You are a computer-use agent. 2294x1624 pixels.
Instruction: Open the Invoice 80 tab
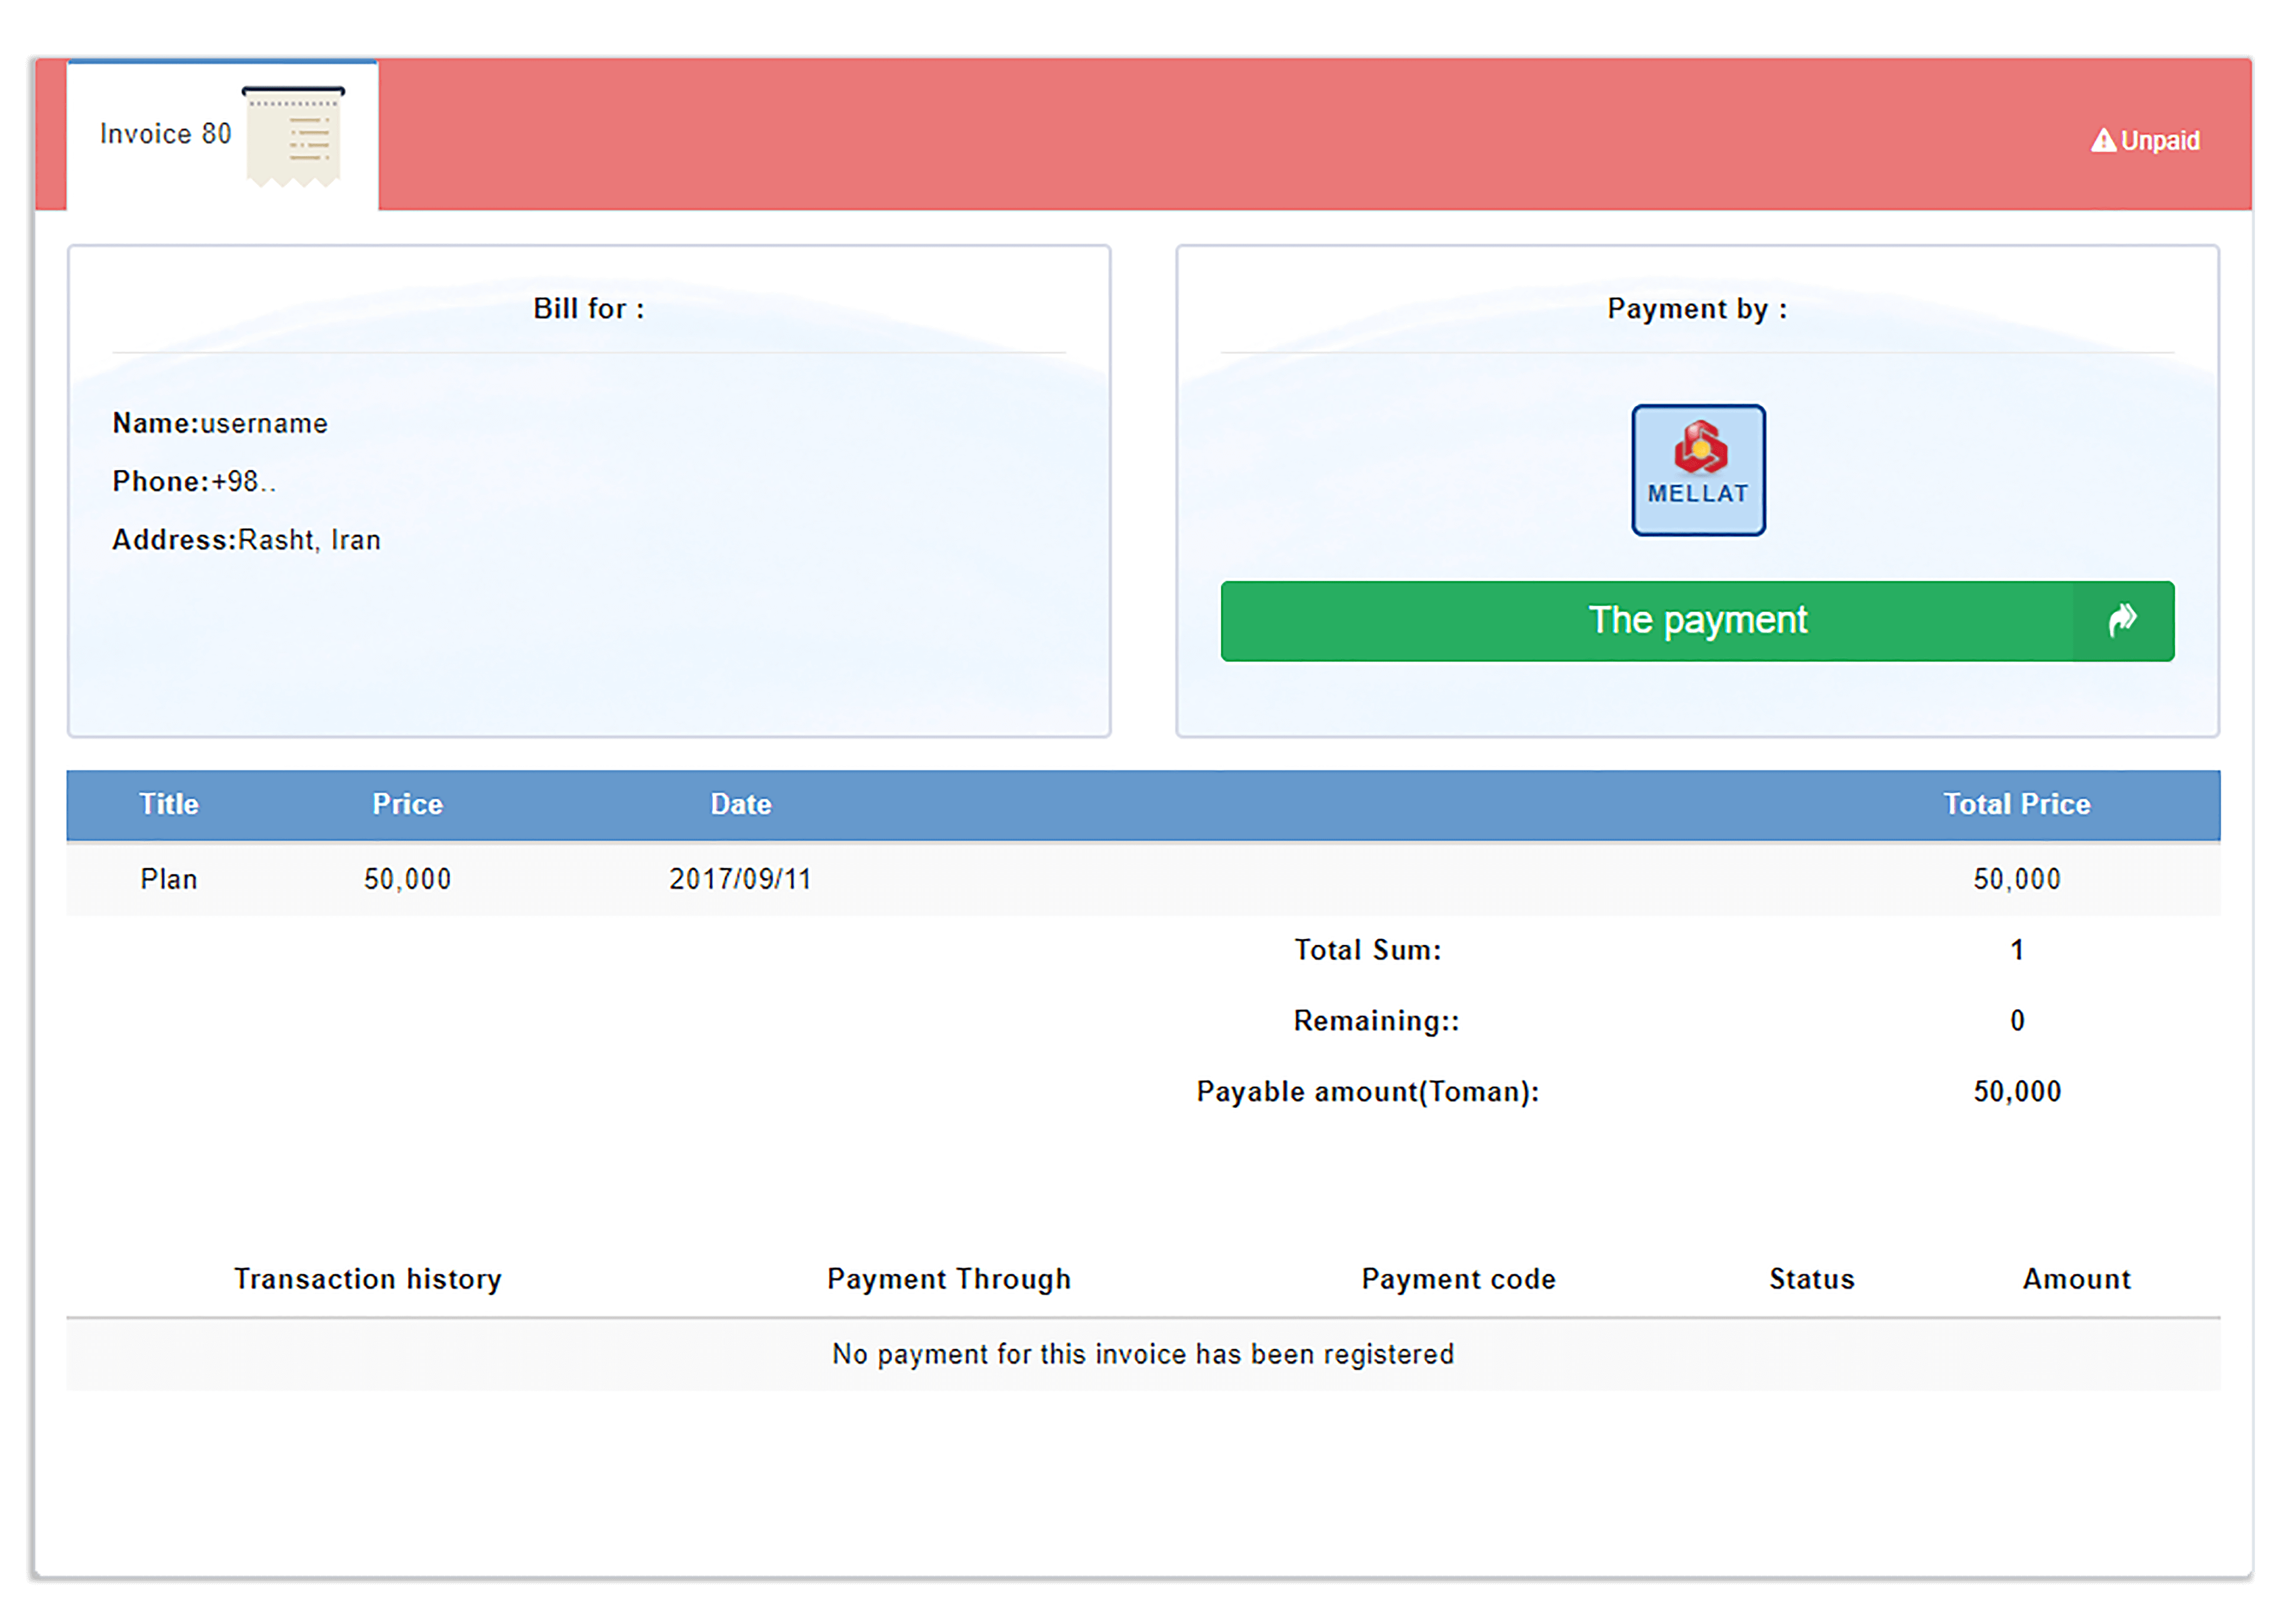coord(166,134)
